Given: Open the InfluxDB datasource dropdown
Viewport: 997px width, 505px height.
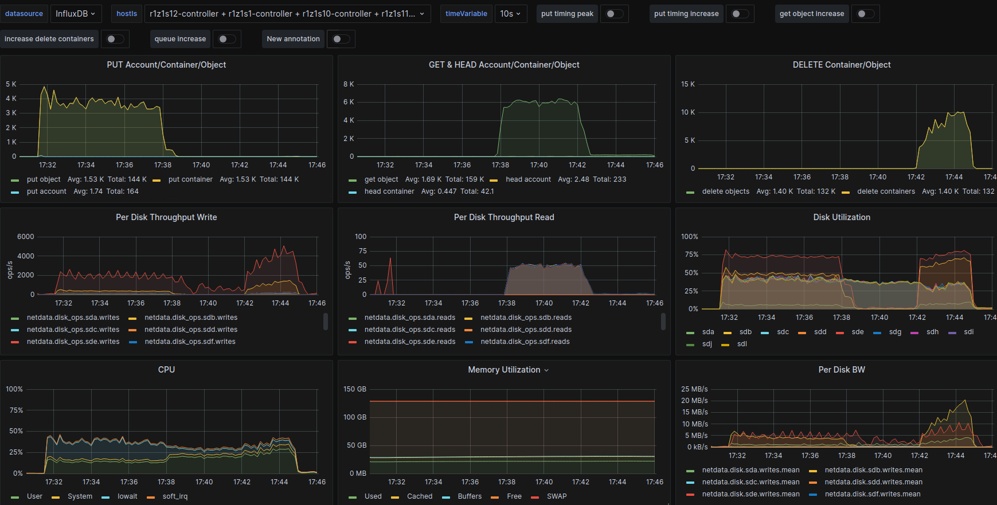Looking at the screenshot, I should 75,14.
